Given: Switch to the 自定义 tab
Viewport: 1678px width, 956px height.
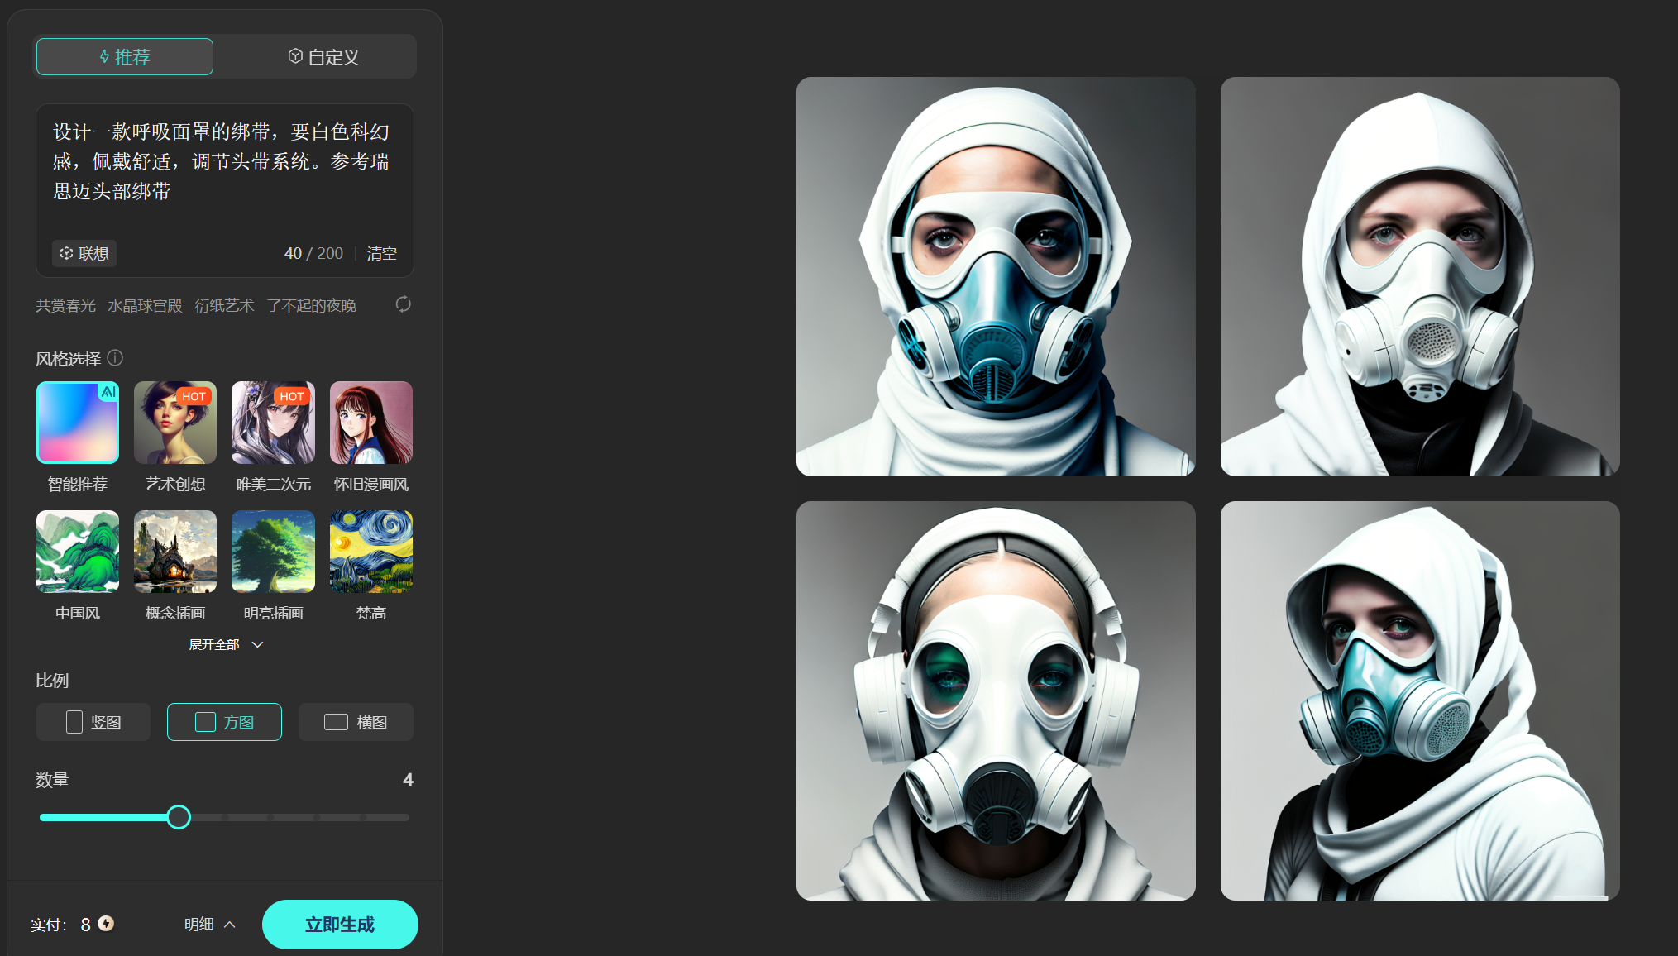Looking at the screenshot, I should point(323,57).
